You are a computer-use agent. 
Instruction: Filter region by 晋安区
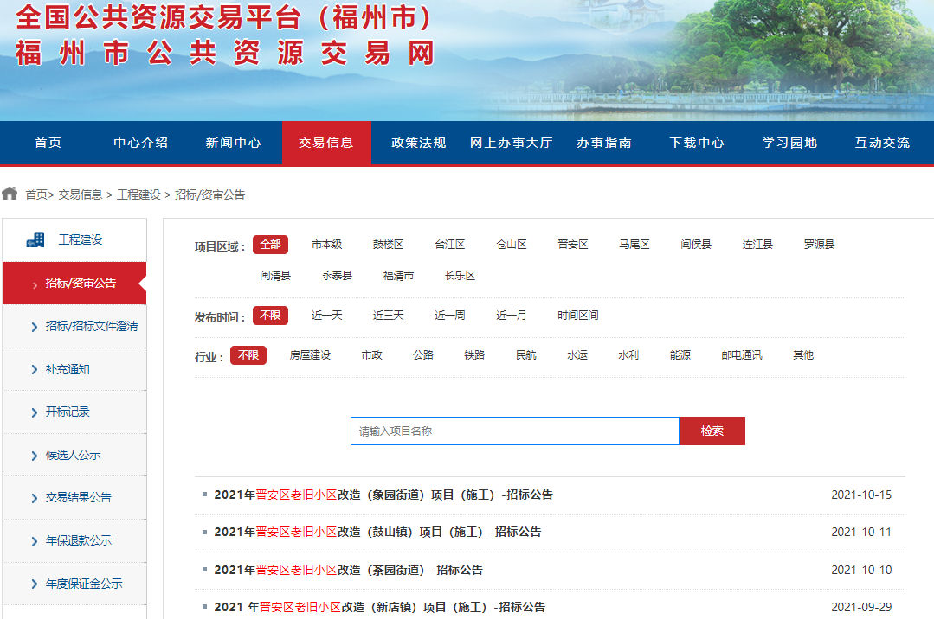[x=573, y=245]
